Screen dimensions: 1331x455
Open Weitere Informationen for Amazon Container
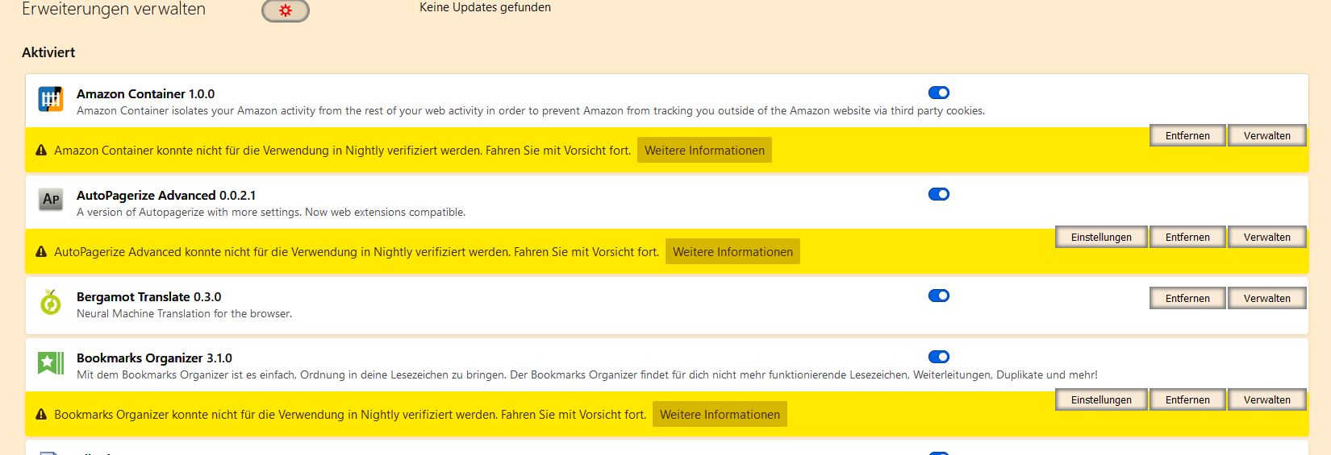pos(704,151)
